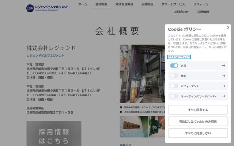The width and height of the screenshot is (234, 146).
Task: Click the すべて同意する button
Action: click(x=198, y=110)
